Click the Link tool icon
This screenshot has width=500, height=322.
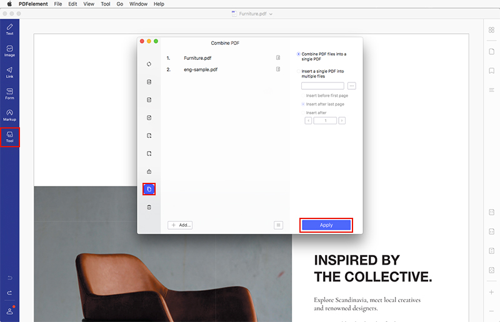[9, 72]
